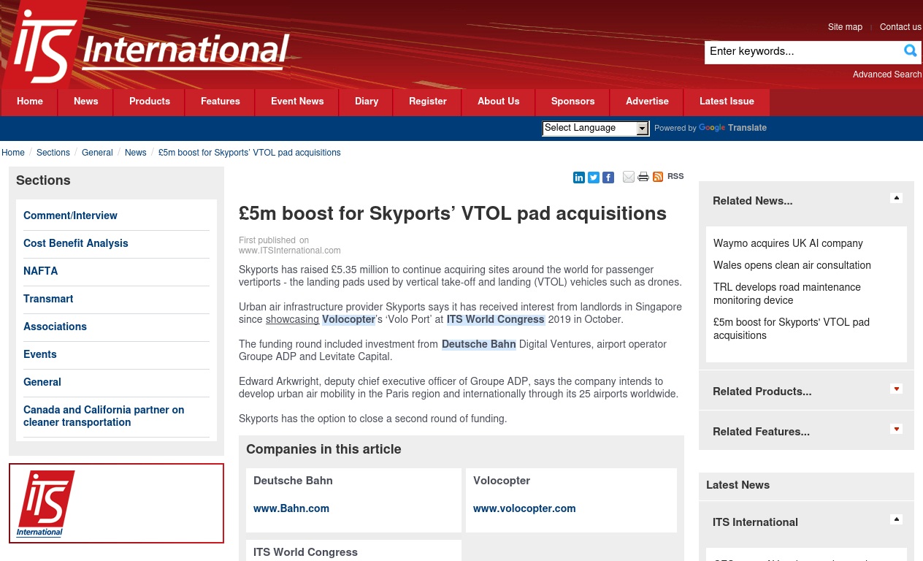Click the search magnifier icon
This screenshot has width=923, height=561.
click(911, 50)
